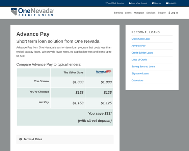This screenshot has height=151, width=189.
Task: Open Find ATMs & Branches
Action: point(115,3)
